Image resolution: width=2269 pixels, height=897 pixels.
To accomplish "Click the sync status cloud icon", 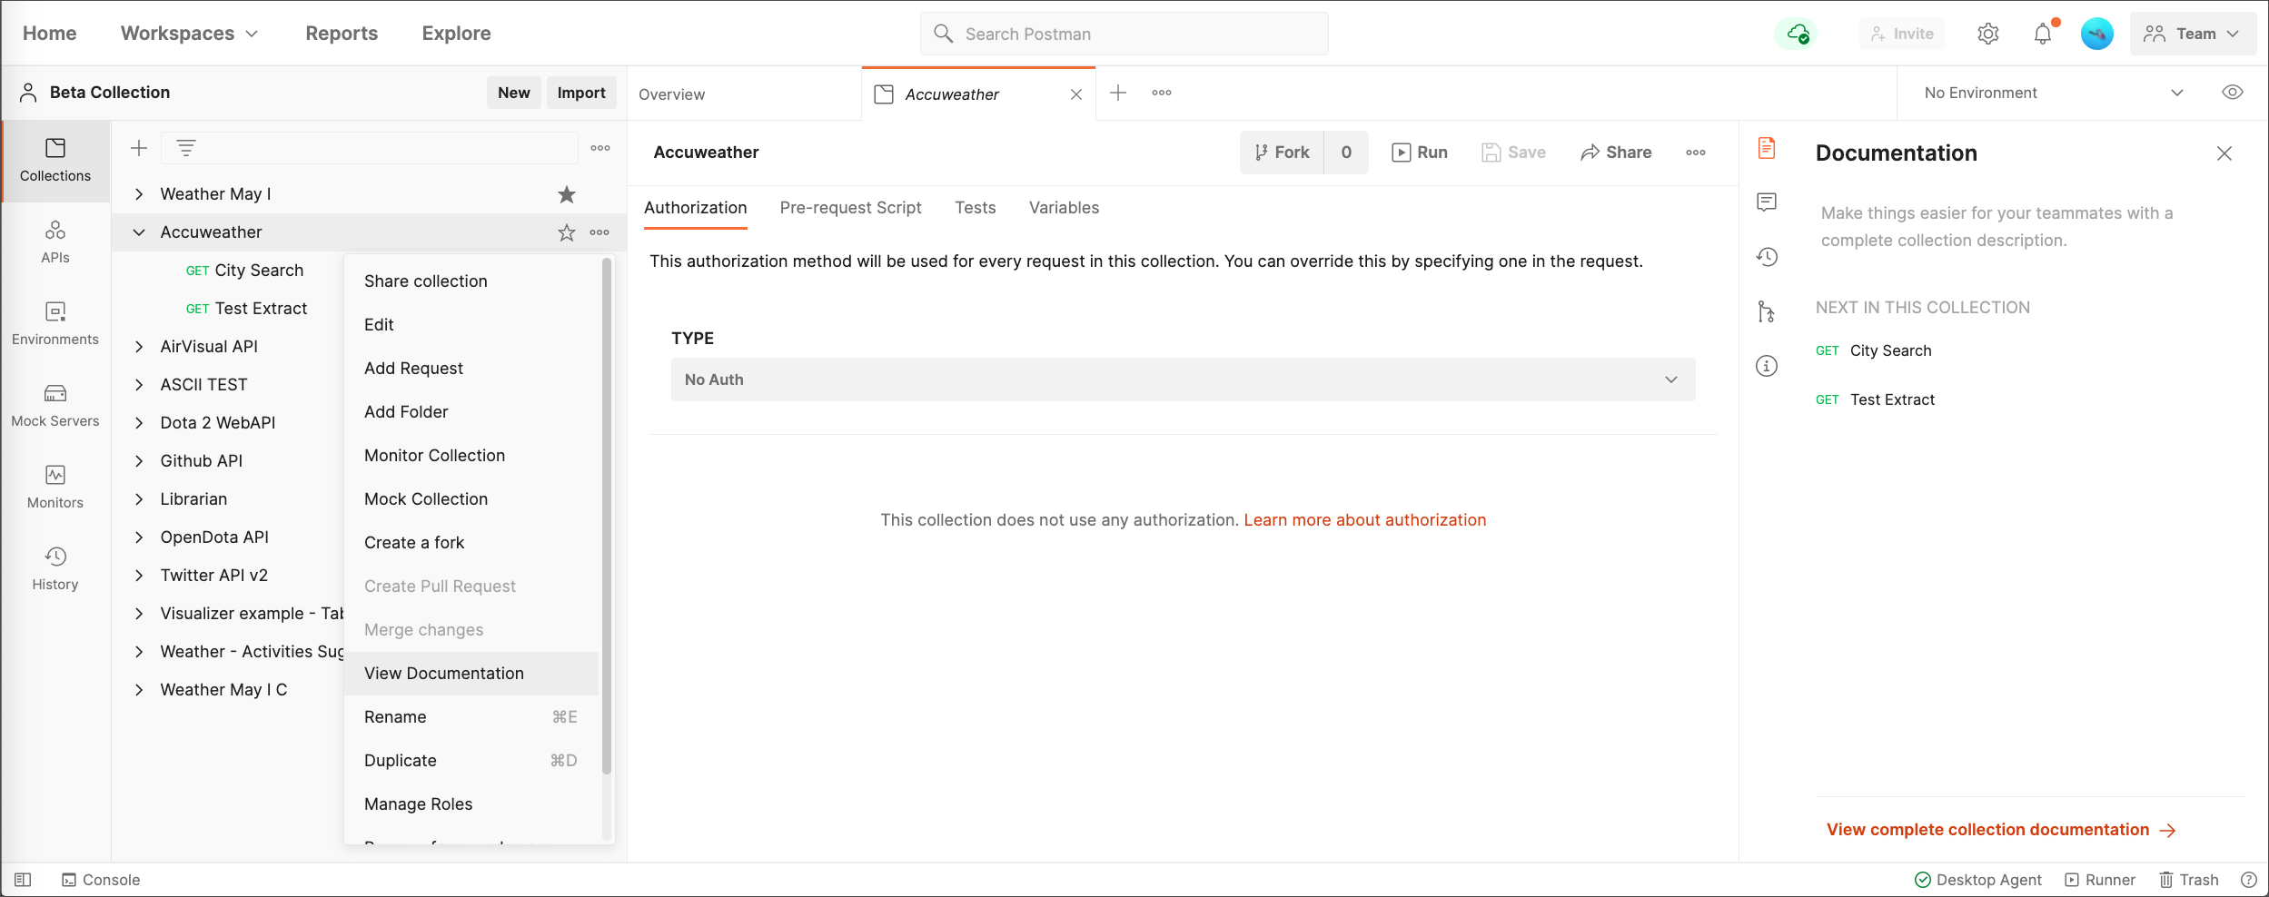I will pyautogui.click(x=1797, y=34).
